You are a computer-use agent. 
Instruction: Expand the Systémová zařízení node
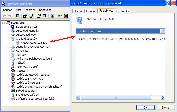[8, 95]
